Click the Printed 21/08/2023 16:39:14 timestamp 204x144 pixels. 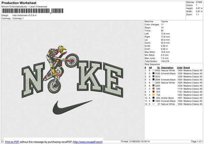click(135, 141)
